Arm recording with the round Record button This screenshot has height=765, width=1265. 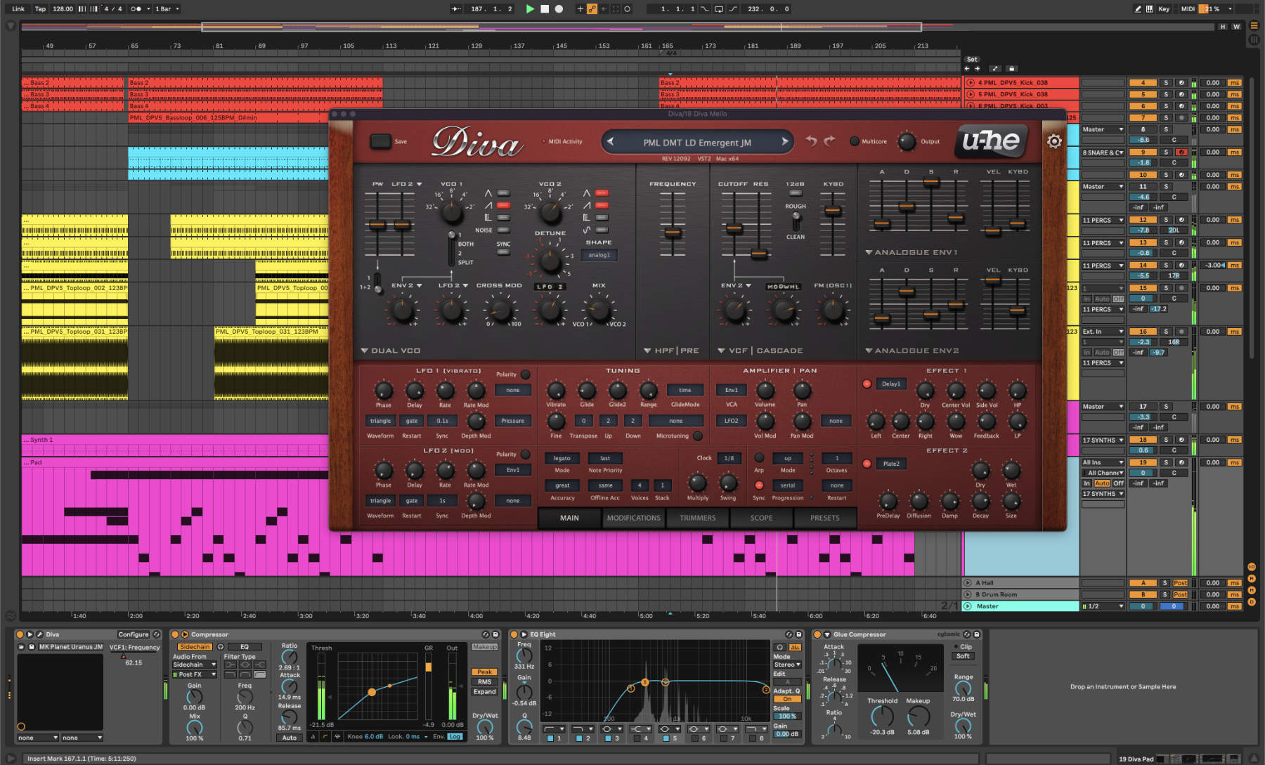click(559, 9)
